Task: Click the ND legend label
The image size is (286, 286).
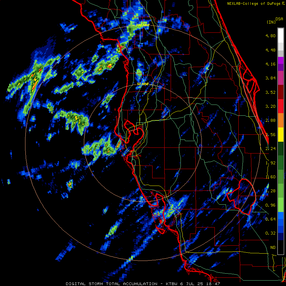Action: pyautogui.click(x=273, y=248)
